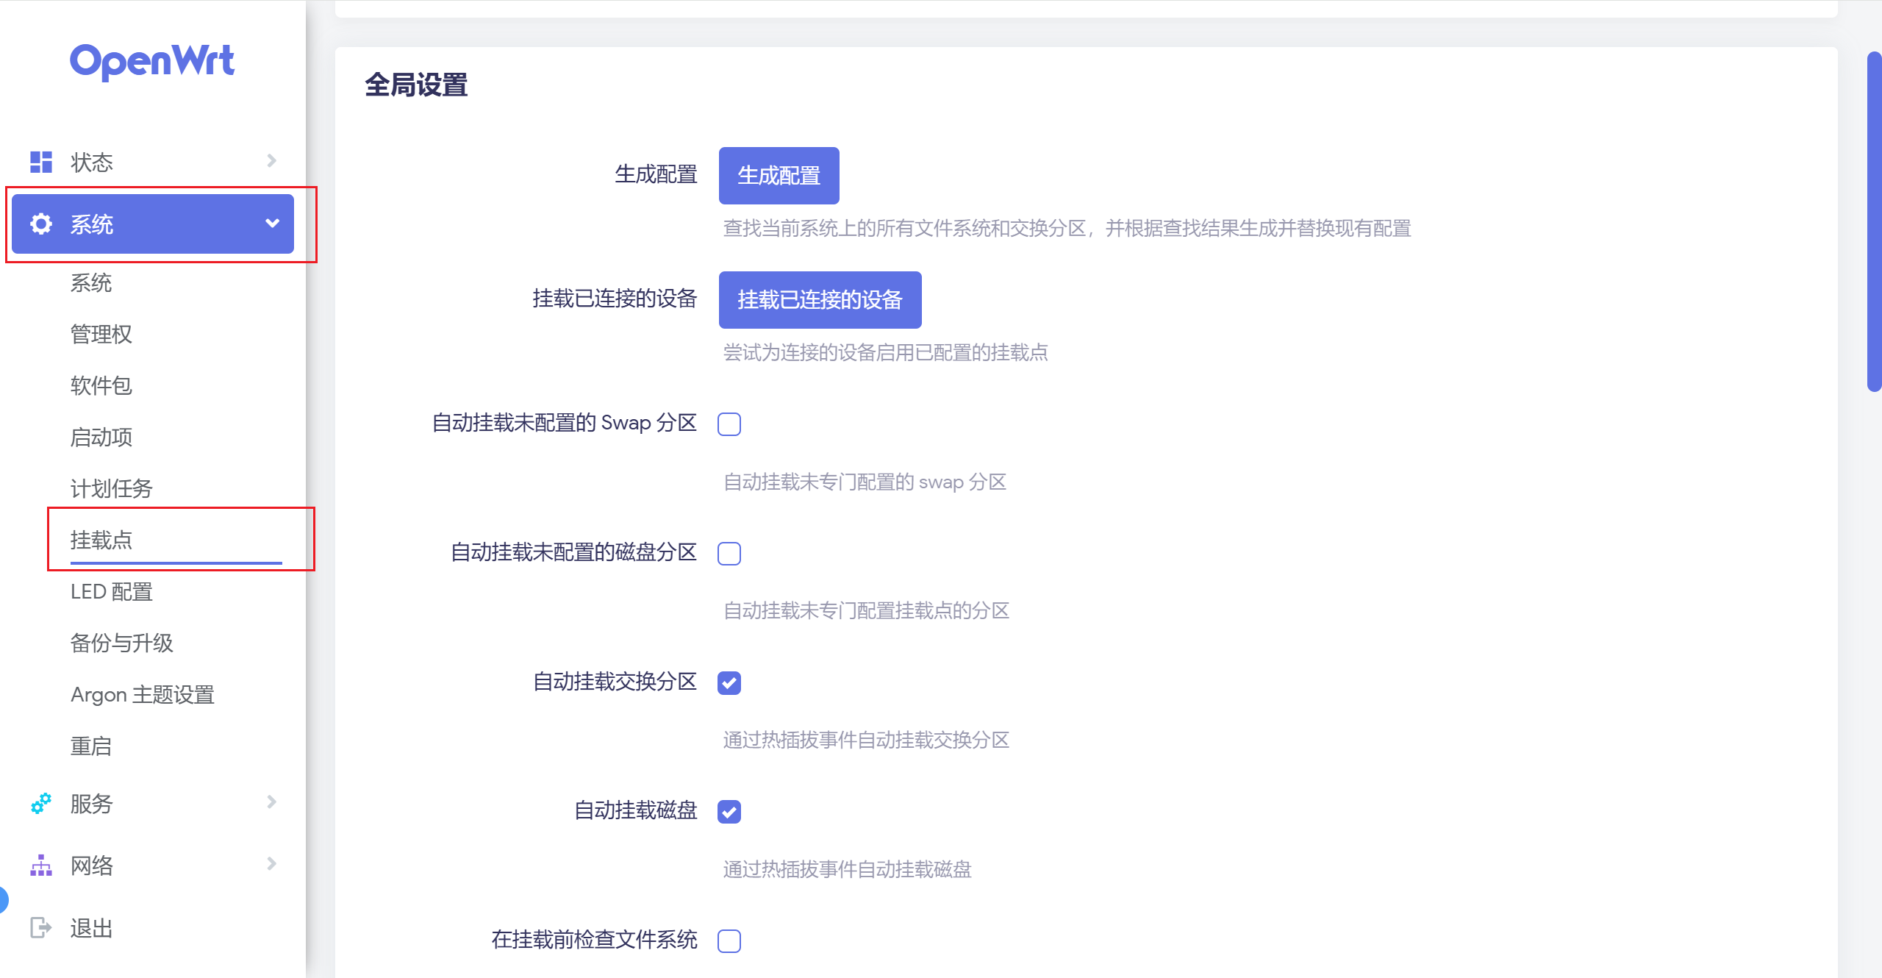This screenshot has width=1882, height=978.
Task: Collapse the 系统 menu chevron
Action: pyautogui.click(x=272, y=224)
